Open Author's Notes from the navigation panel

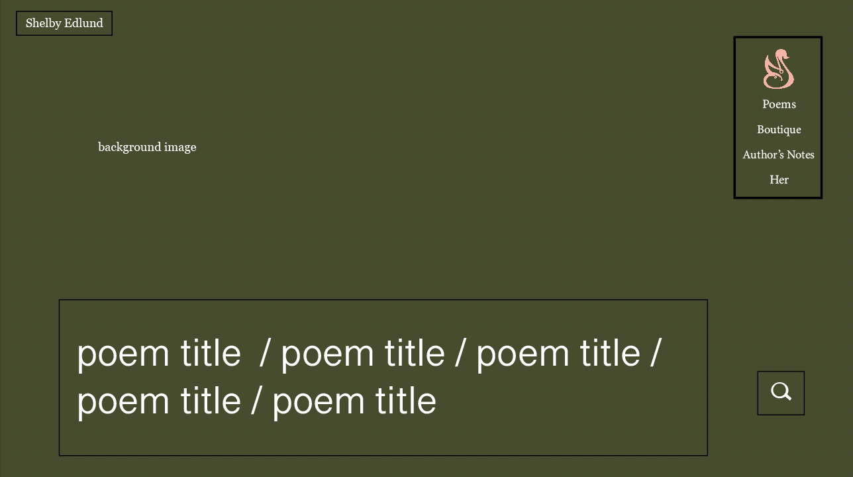tap(778, 154)
